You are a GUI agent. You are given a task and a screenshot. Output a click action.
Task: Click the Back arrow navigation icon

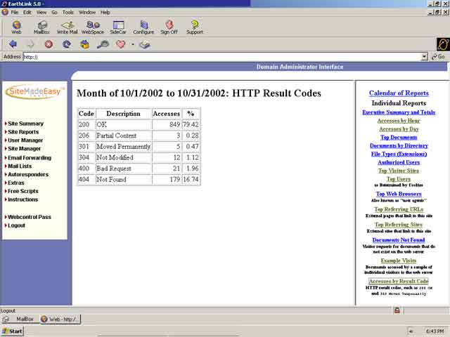click(13, 44)
